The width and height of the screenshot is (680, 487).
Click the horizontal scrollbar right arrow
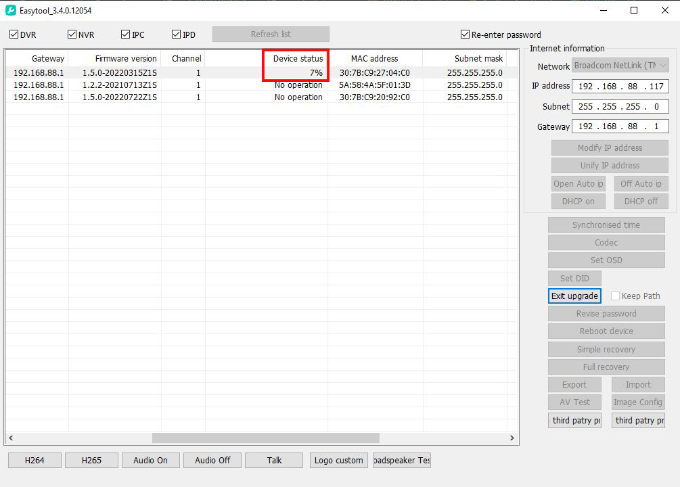click(512, 438)
